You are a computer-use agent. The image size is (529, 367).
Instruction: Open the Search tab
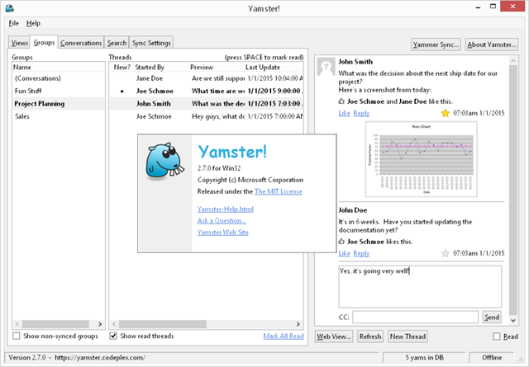[x=117, y=43]
